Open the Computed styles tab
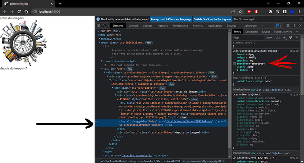The width and height of the screenshot is (304, 163). point(251,32)
